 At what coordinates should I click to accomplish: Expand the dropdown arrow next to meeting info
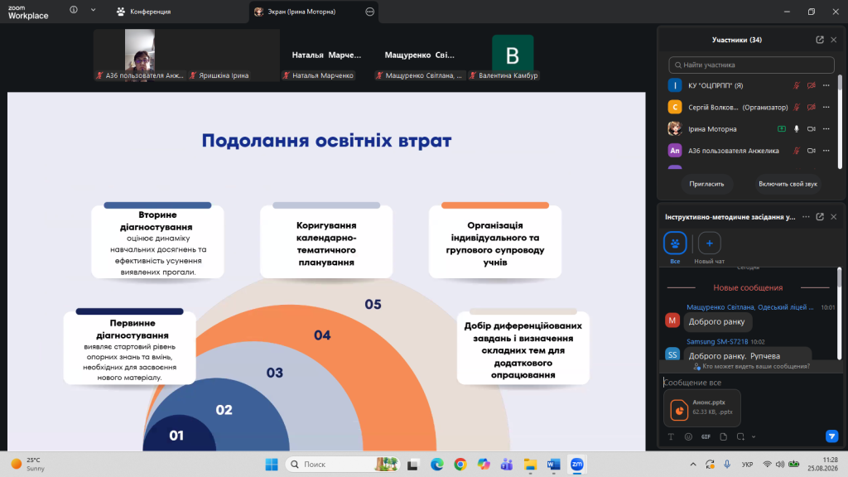[93, 10]
